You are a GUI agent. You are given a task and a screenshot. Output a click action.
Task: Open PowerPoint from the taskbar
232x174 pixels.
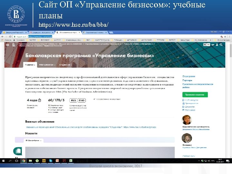[x=57, y=161]
